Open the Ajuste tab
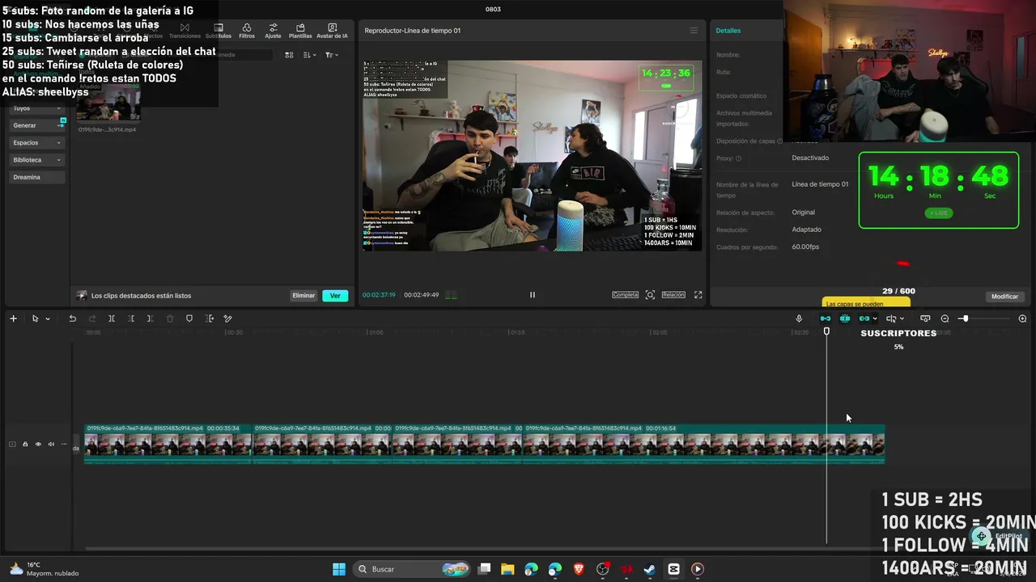Viewport: 1036px width, 582px height. coord(273,31)
